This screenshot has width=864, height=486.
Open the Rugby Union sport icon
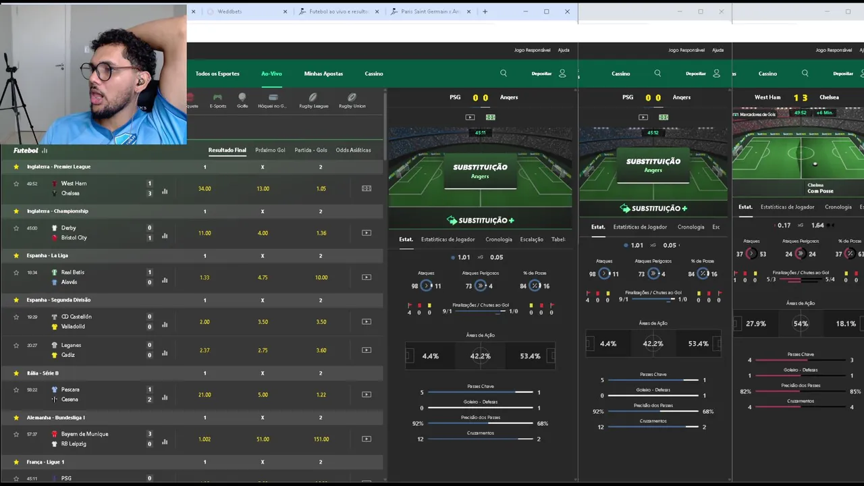pyautogui.click(x=352, y=101)
